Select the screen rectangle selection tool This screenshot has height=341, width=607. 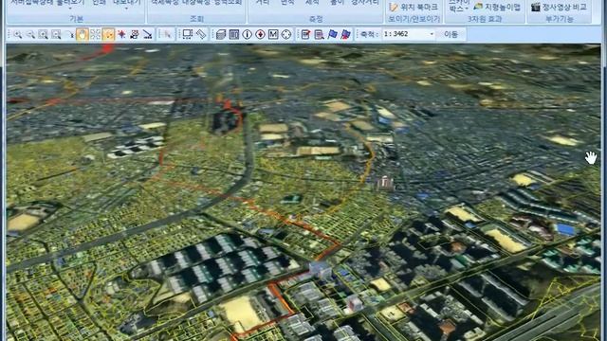tap(188, 34)
